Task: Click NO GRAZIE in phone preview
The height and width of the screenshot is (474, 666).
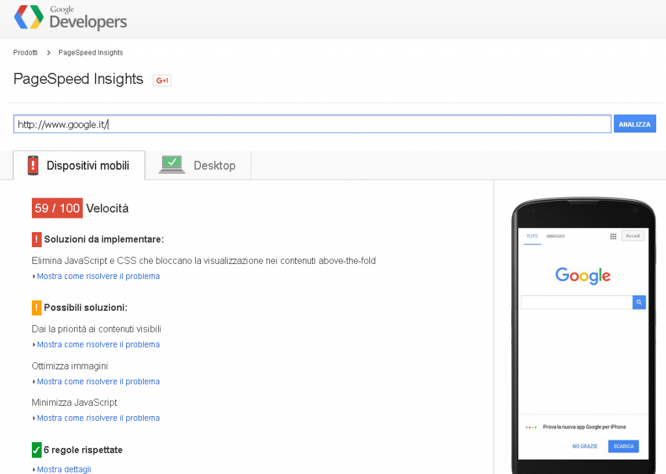Action: (x=585, y=447)
